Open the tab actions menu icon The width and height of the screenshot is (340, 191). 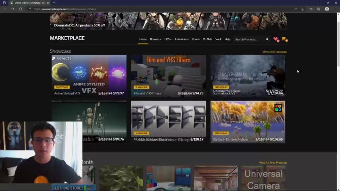coord(4,3)
